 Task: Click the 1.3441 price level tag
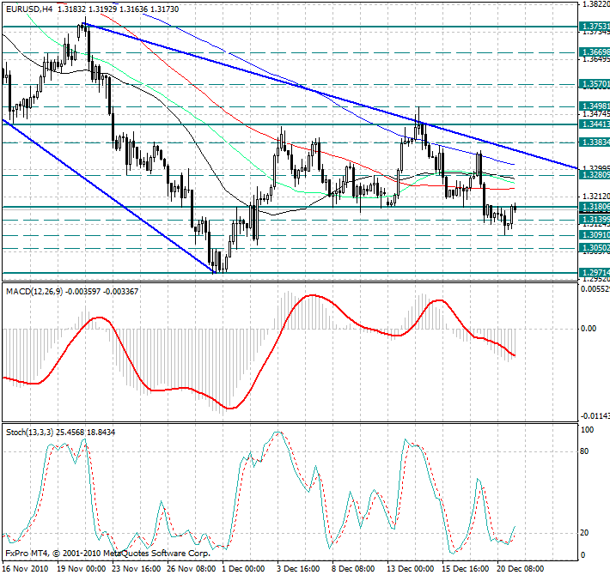click(595, 124)
